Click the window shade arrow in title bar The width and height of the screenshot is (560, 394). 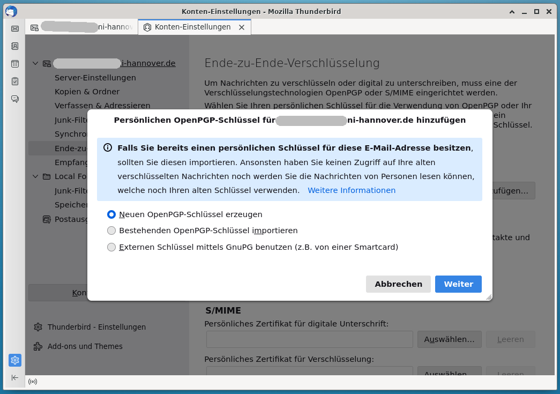coord(512,11)
